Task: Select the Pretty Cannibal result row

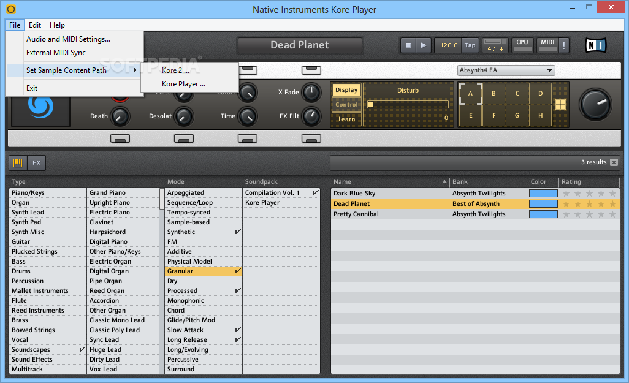Action: pyautogui.click(x=475, y=214)
